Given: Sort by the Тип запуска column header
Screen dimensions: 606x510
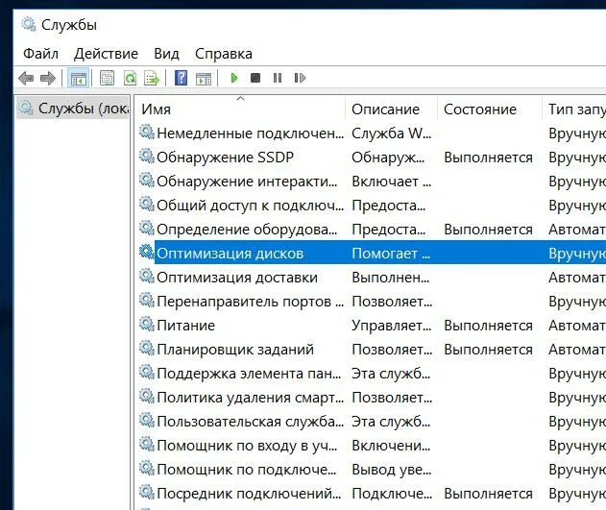Looking at the screenshot, I should (574, 109).
